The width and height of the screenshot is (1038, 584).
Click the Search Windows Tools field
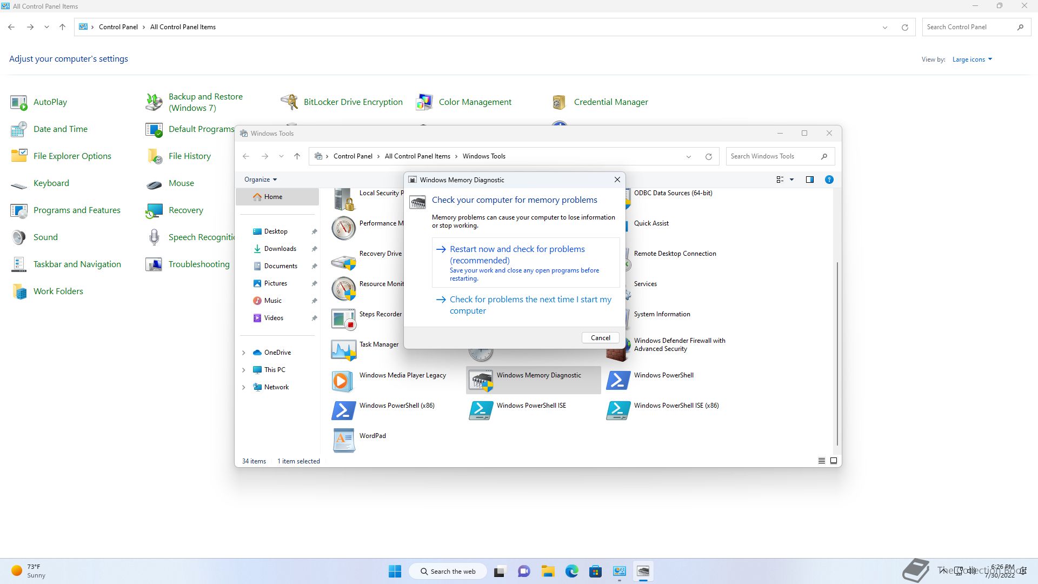point(780,156)
